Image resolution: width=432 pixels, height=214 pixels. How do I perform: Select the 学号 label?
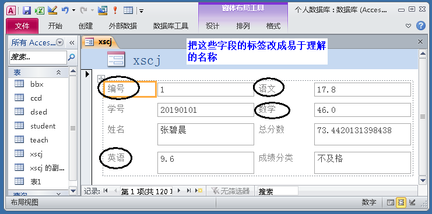tap(116, 109)
